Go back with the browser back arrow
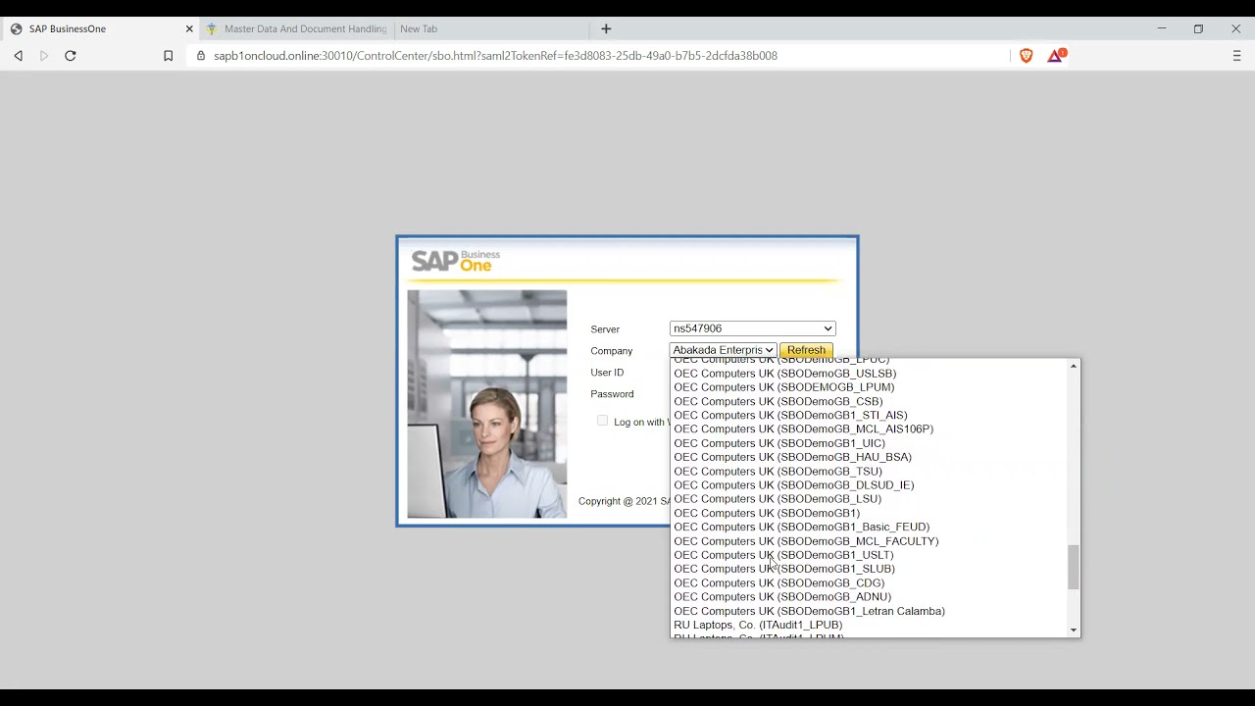 18,56
